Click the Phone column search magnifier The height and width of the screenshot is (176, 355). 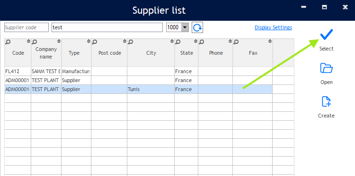[202, 42]
